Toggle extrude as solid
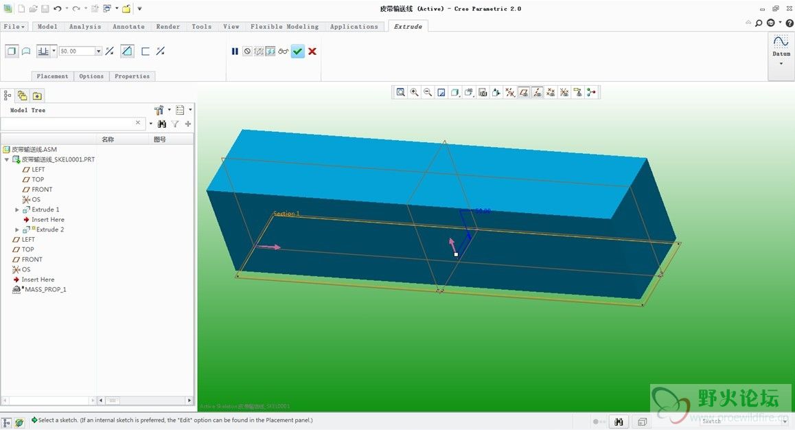 point(12,52)
